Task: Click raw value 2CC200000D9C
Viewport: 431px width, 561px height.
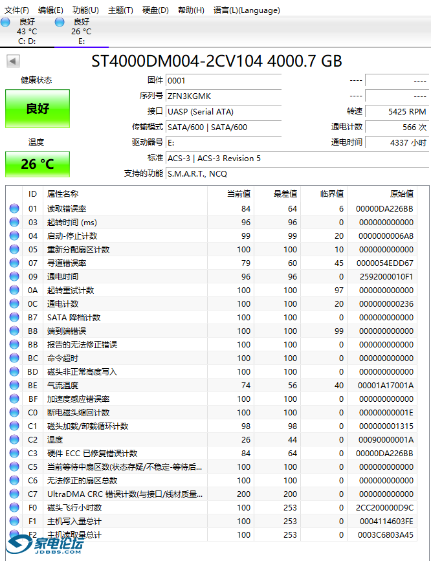Action: click(385, 508)
